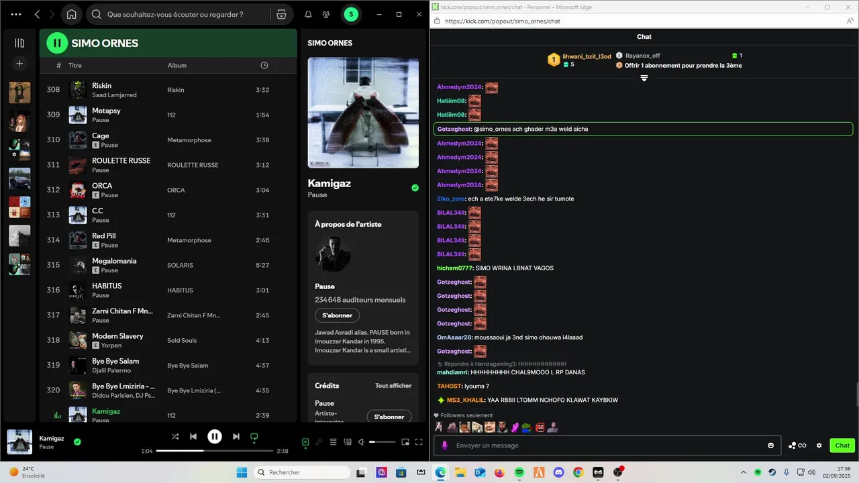859x483 pixels.
Task: Select track Megalomania in playlist
Action: click(168, 265)
